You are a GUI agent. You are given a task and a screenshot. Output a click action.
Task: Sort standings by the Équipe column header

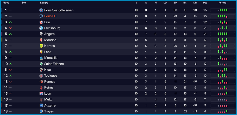[x=44, y=3]
